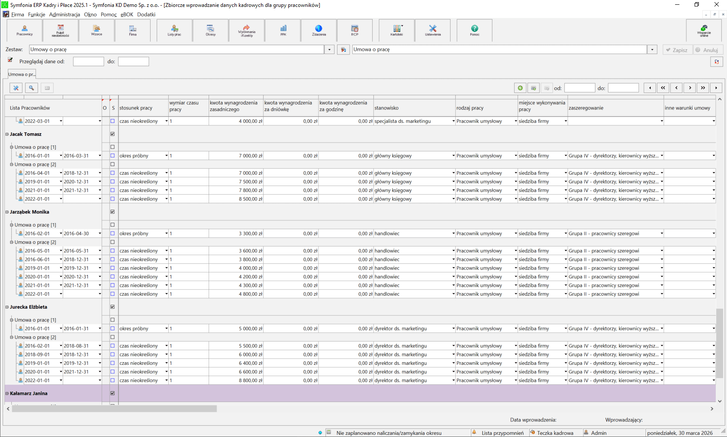The height and width of the screenshot is (437, 727).
Task: Open the PPK toolbar icon
Action: [x=283, y=30]
